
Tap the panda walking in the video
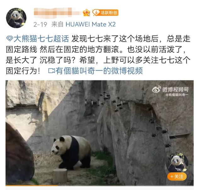tap(71, 153)
